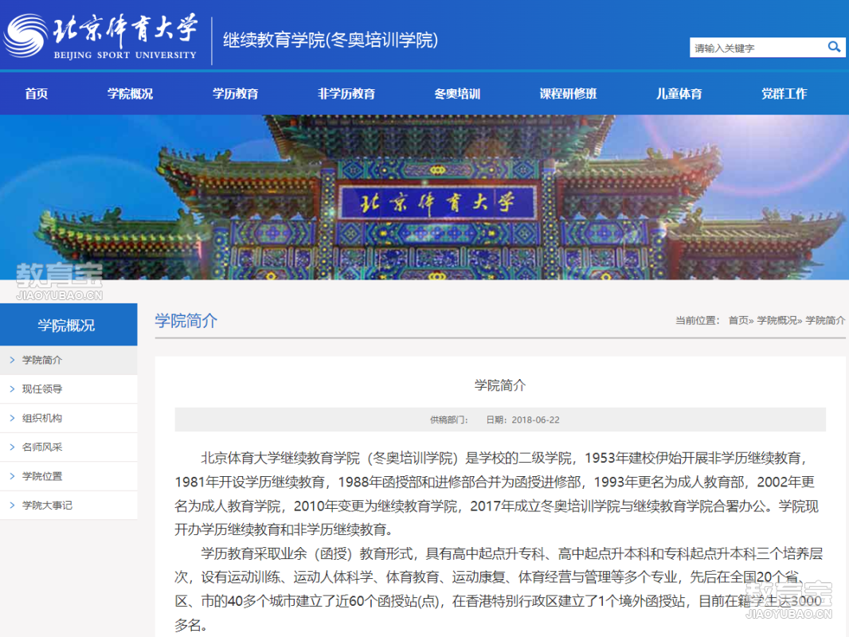This screenshot has height=637, width=849.
Task: Click the 学院概况 sidebar header
Action: click(x=68, y=325)
